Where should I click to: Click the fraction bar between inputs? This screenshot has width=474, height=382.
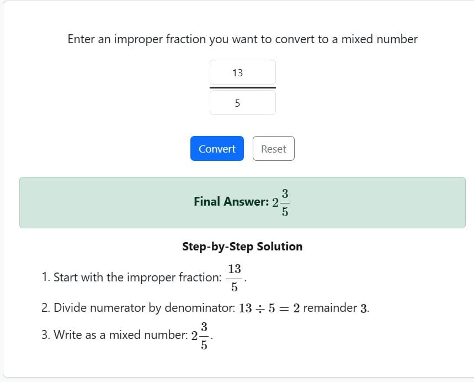tap(242, 87)
